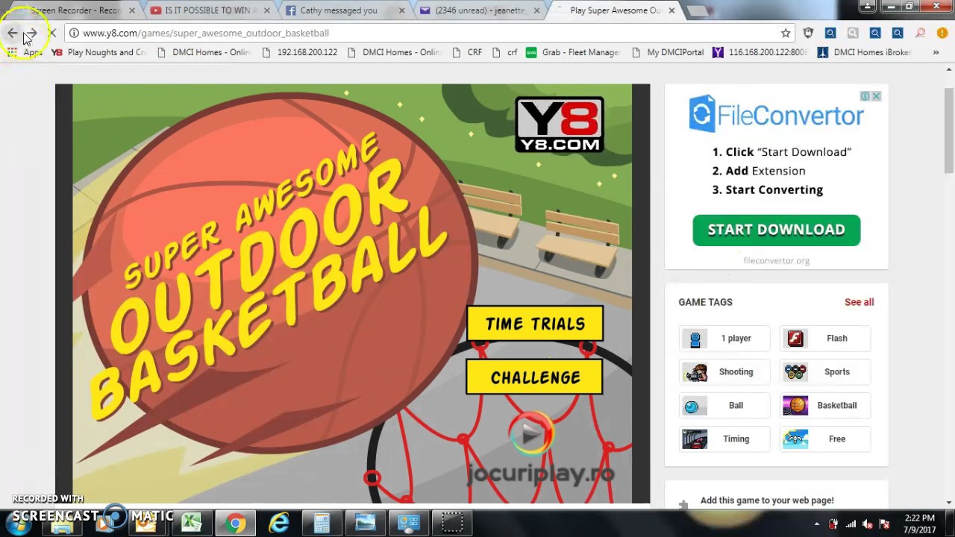Open the DMCI Homes iBroker bookmark
This screenshot has width=955, height=537.
click(865, 52)
